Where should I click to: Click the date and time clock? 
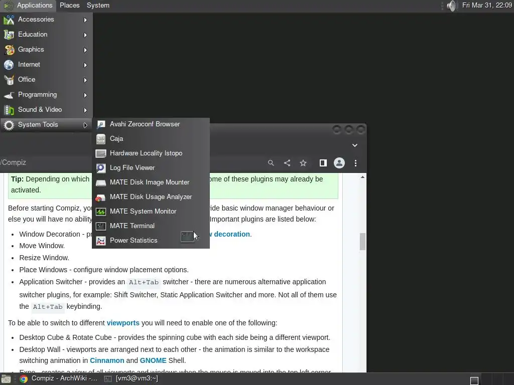[x=487, y=5]
